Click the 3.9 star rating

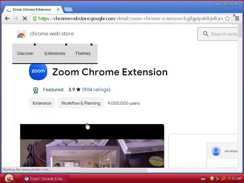[x=74, y=90]
